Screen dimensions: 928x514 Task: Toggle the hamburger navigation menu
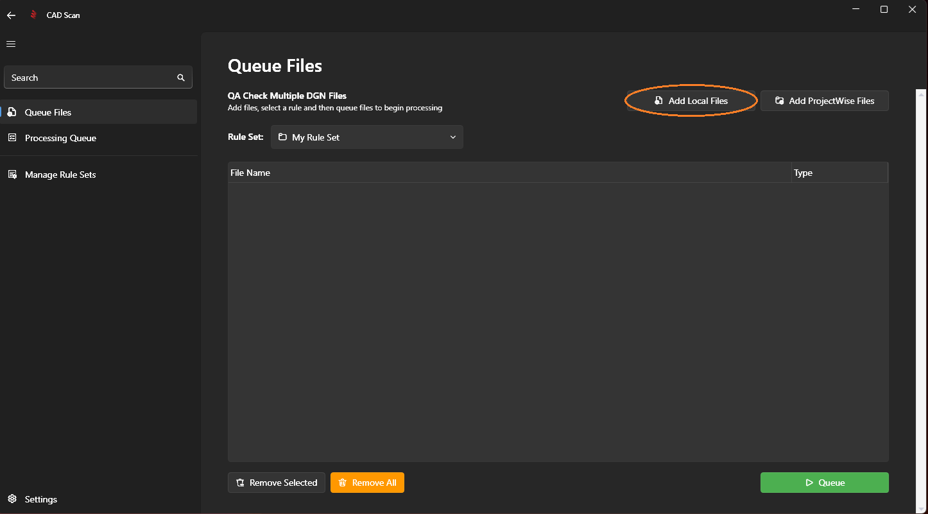(11, 44)
